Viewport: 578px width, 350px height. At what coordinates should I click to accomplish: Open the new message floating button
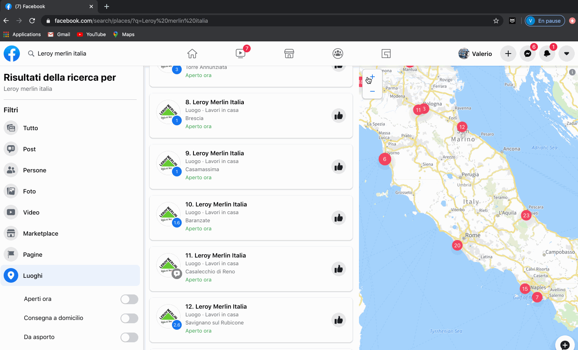coord(565,345)
